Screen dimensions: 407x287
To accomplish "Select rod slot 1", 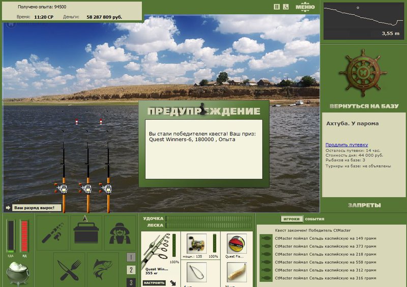I will 131,257.
